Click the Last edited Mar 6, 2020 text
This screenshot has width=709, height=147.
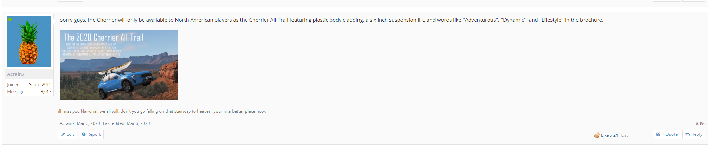126,123
